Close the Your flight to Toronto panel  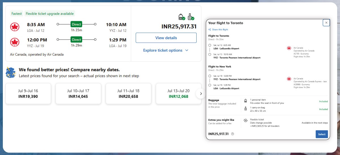(x=326, y=23)
